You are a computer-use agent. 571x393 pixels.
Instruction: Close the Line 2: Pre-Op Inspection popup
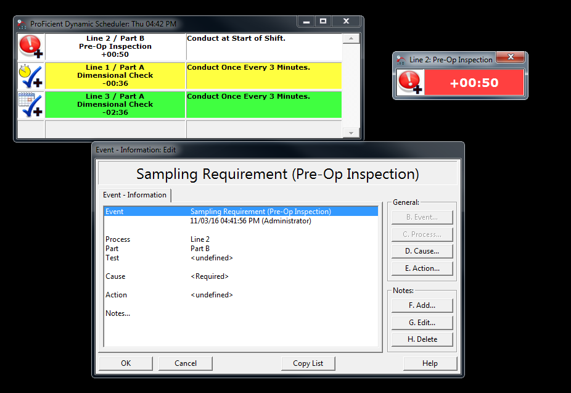click(511, 57)
